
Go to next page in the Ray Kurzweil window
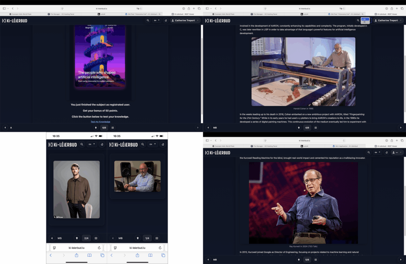[400, 260]
